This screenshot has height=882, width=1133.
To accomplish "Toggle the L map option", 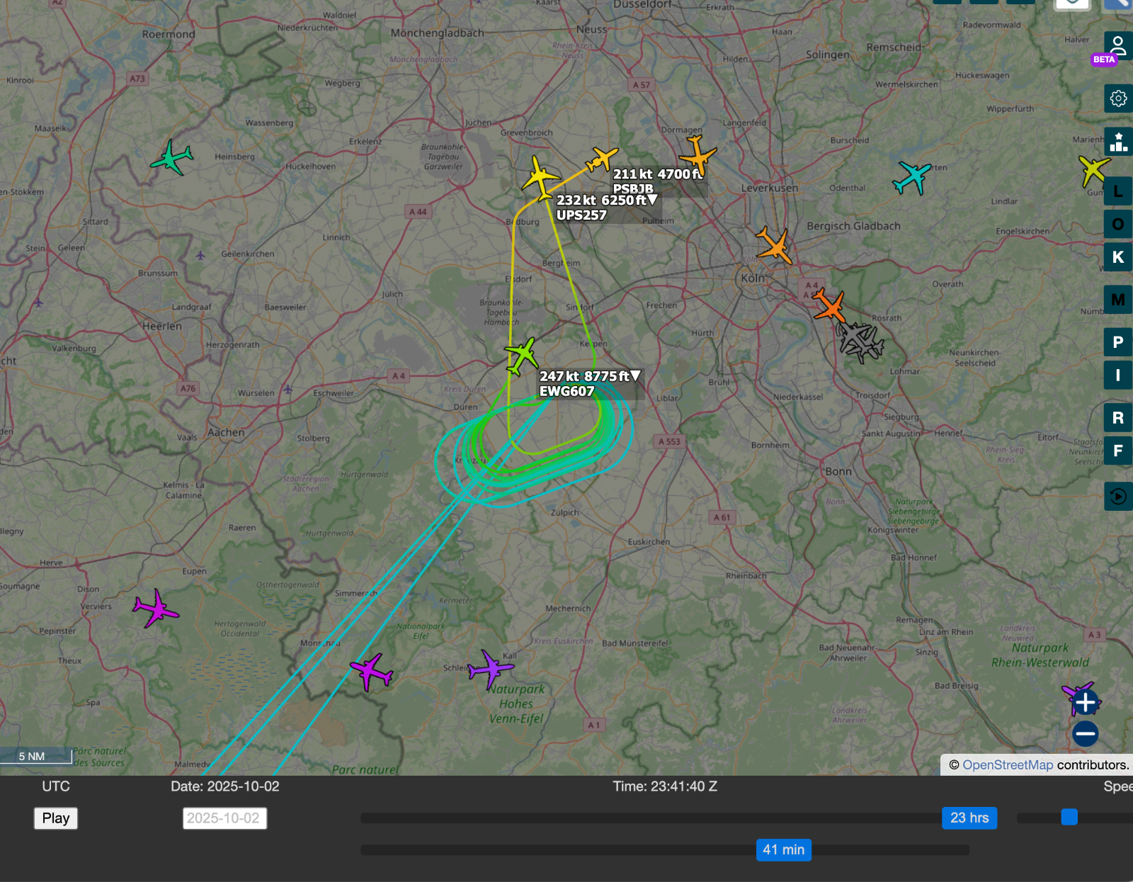I will click(1118, 191).
